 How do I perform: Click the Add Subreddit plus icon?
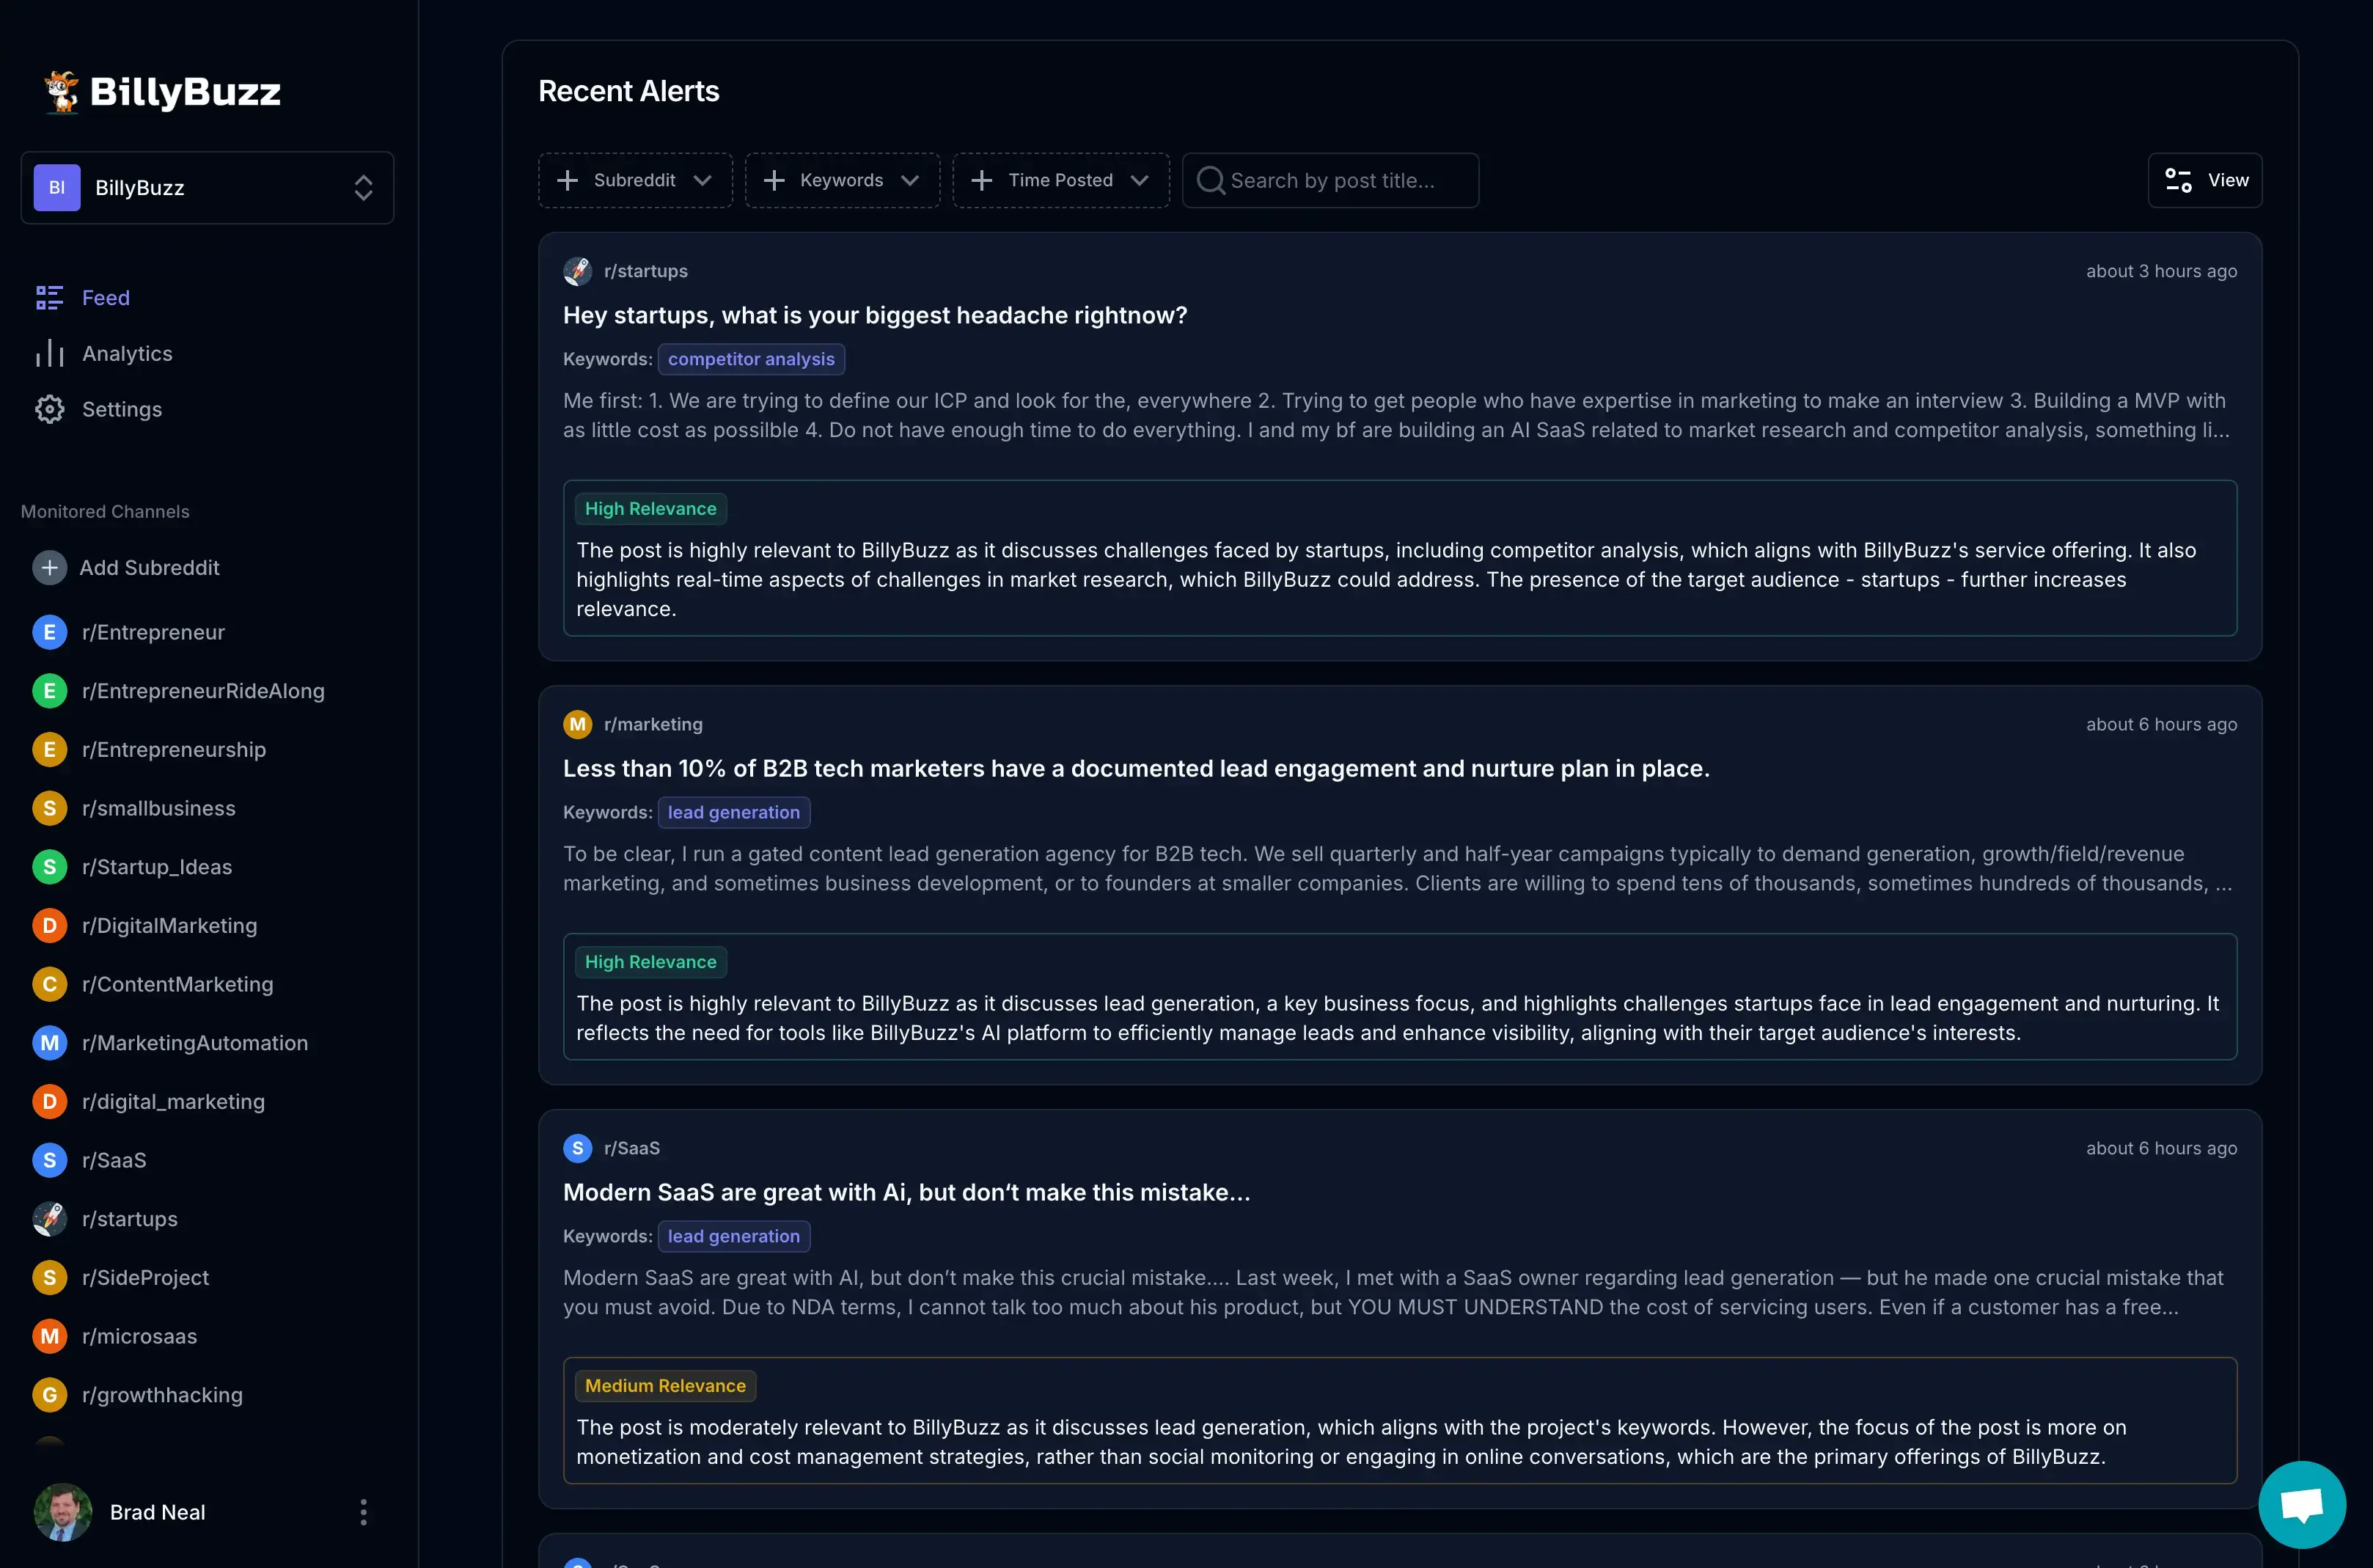tap(49, 567)
